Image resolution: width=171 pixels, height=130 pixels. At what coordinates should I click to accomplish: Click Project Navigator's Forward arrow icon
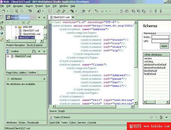point(13,23)
